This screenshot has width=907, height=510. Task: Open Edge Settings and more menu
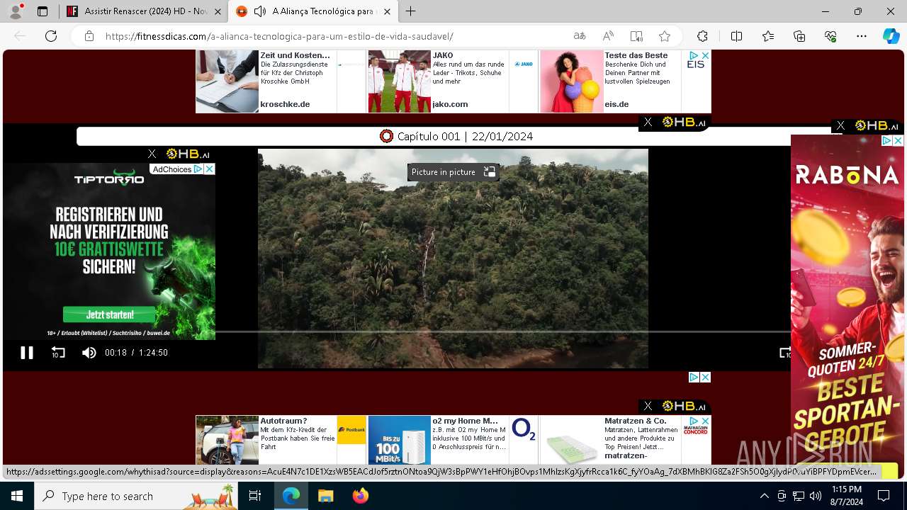[862, 36]
